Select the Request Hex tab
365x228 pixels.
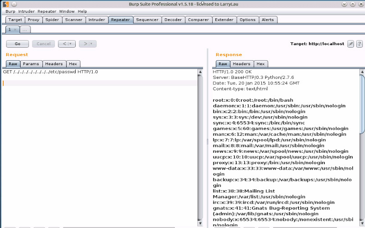[73, 64]
